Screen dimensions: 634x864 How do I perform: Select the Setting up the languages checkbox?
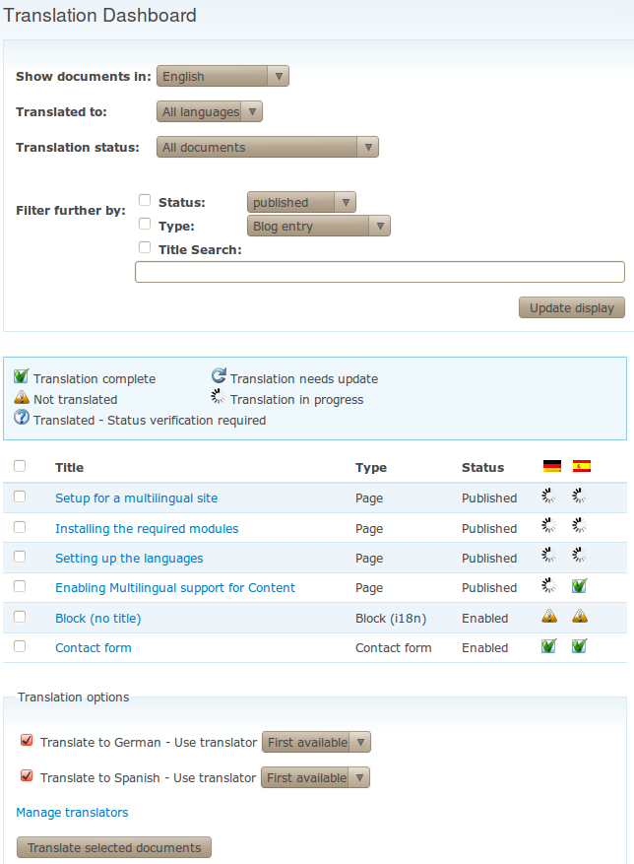click(x=20, y=557)
